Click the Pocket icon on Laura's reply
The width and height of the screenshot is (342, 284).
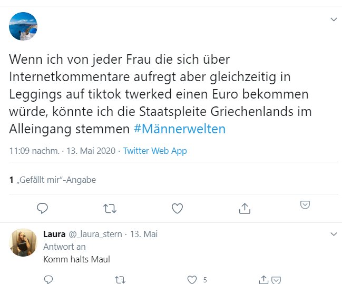pos(276,279)
